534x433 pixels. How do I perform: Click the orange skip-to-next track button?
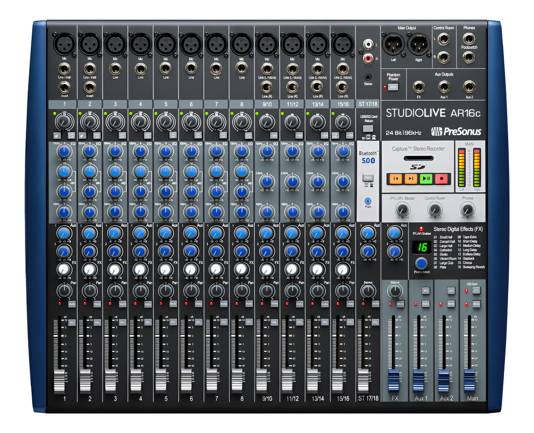(411, 178)
